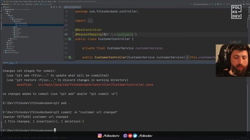This screenshot has height=140, width=250.
Task: Expand the External Libraries node
Action: [x=4, y=51]
